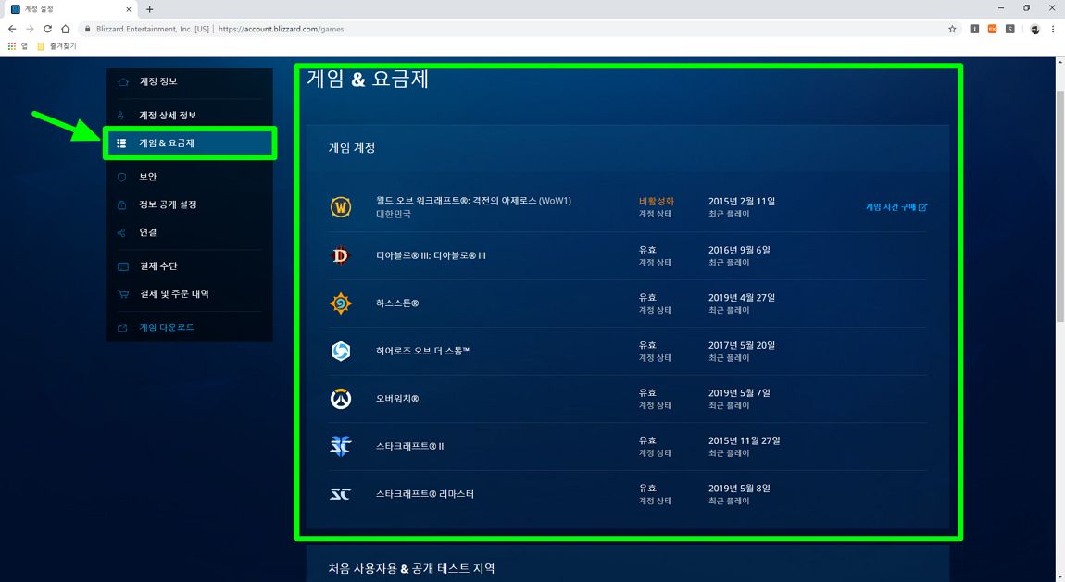Screen dimensions: 1065x582
Task: Open a new browser tab with plus button
Action: point(149,9)
